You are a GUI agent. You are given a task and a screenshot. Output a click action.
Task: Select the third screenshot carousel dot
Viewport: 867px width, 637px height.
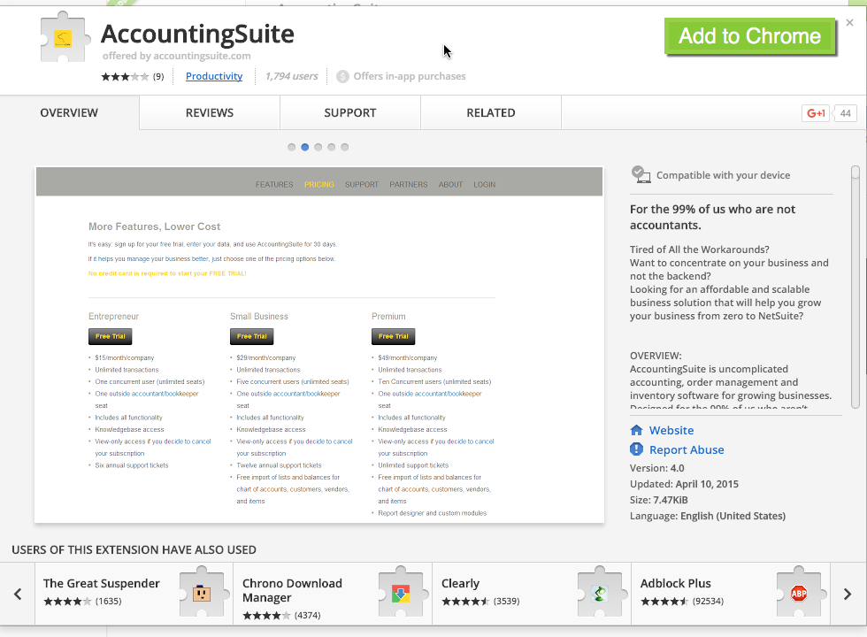point(318,147)
